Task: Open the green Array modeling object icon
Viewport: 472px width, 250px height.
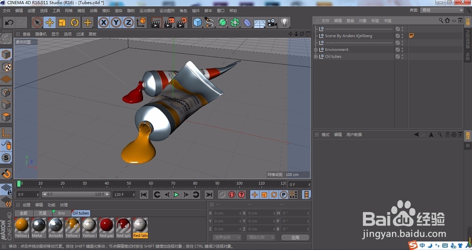Action: coord(235,23)
